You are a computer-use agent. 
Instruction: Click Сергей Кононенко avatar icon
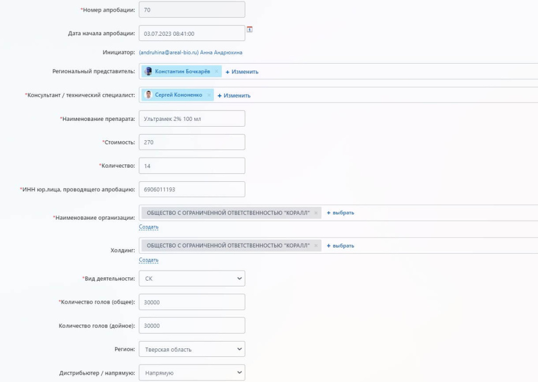coord(149,95)
